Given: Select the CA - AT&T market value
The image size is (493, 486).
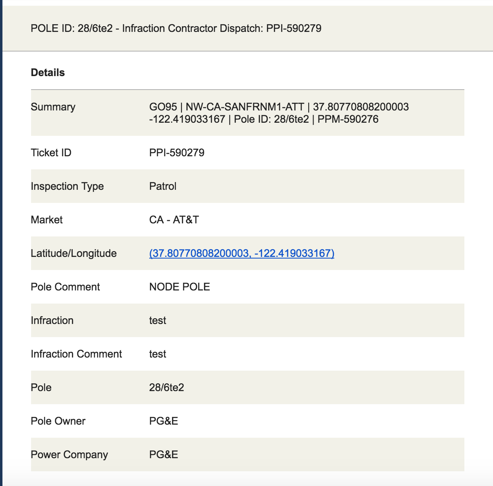Looking at the screenshot, I should point(174,220).
